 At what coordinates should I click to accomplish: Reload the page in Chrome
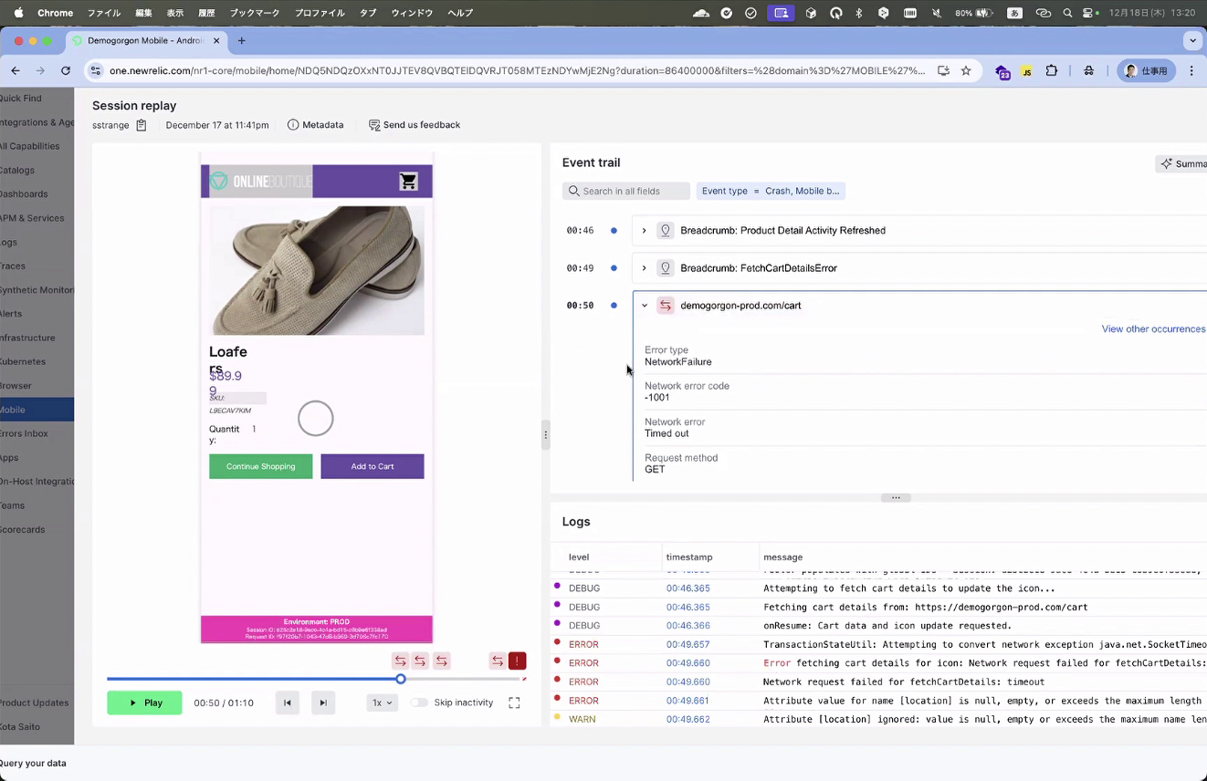click(x=66, y=70)
